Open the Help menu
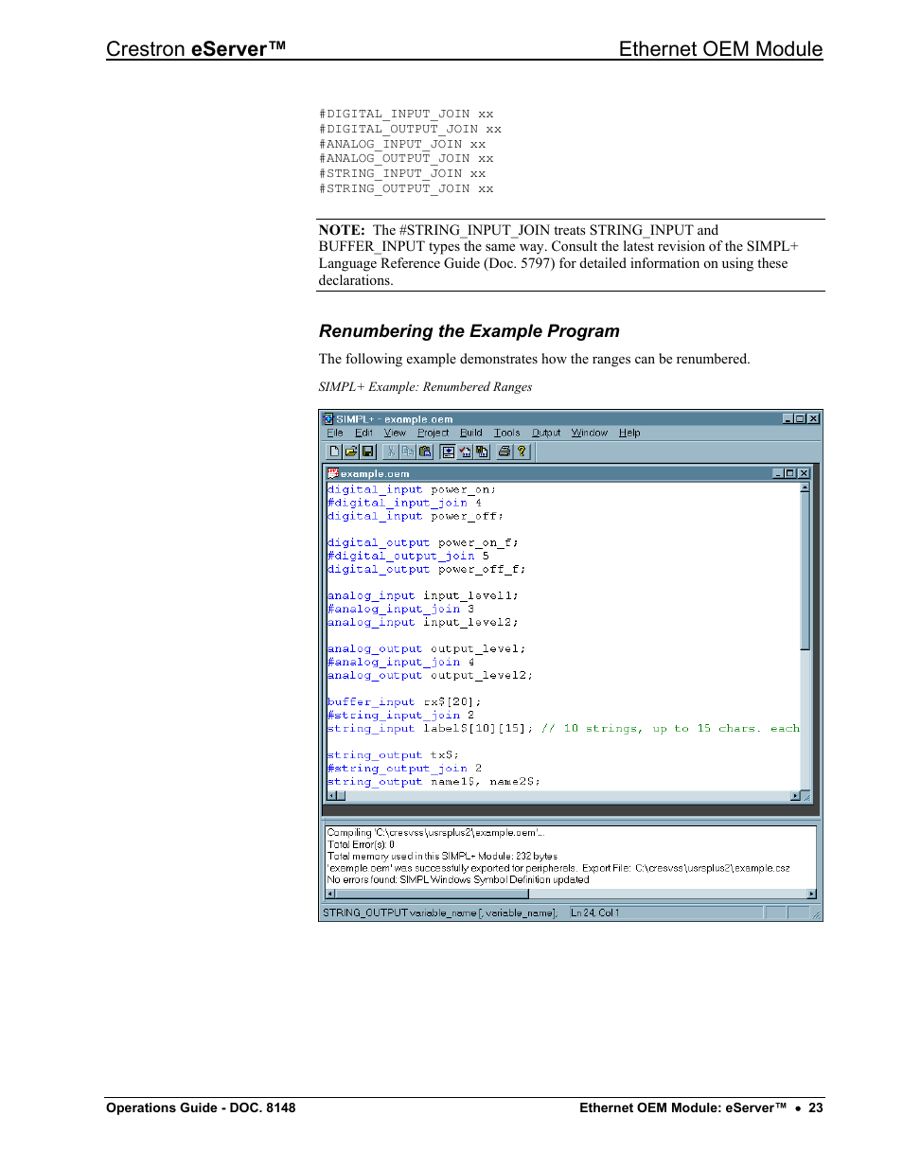Screen dimensions: 903x1169 click(629, 433)
